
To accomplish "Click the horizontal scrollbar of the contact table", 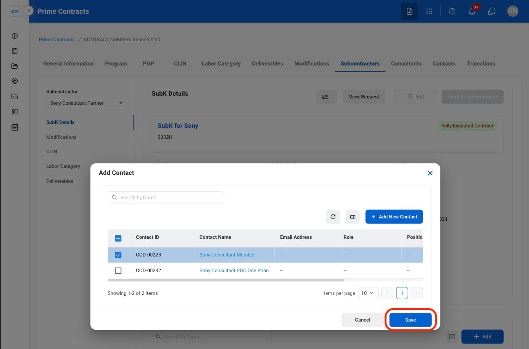I will 226,280.
